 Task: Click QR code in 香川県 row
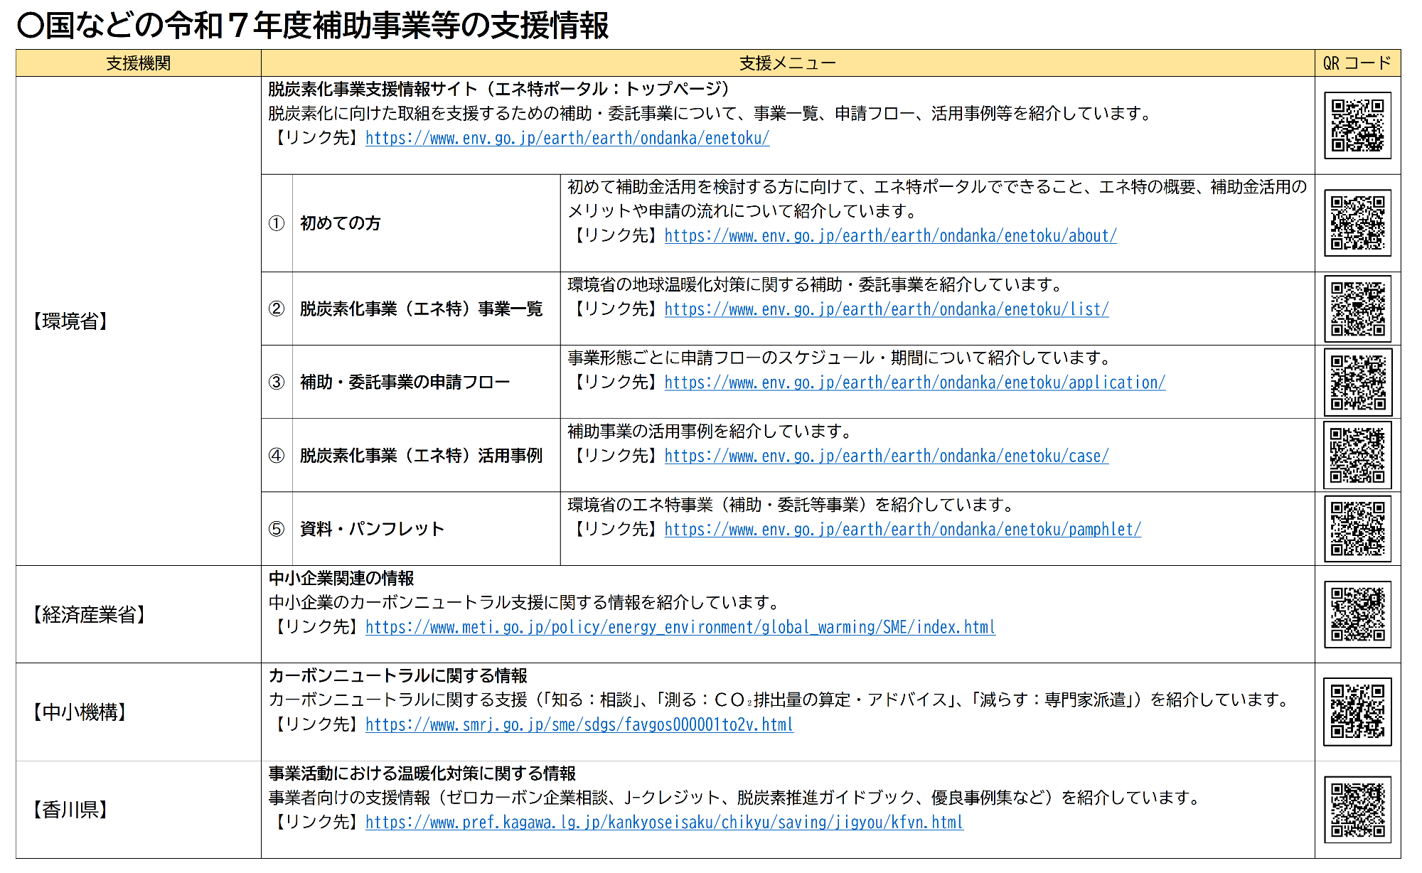[x=1357, y=810]
